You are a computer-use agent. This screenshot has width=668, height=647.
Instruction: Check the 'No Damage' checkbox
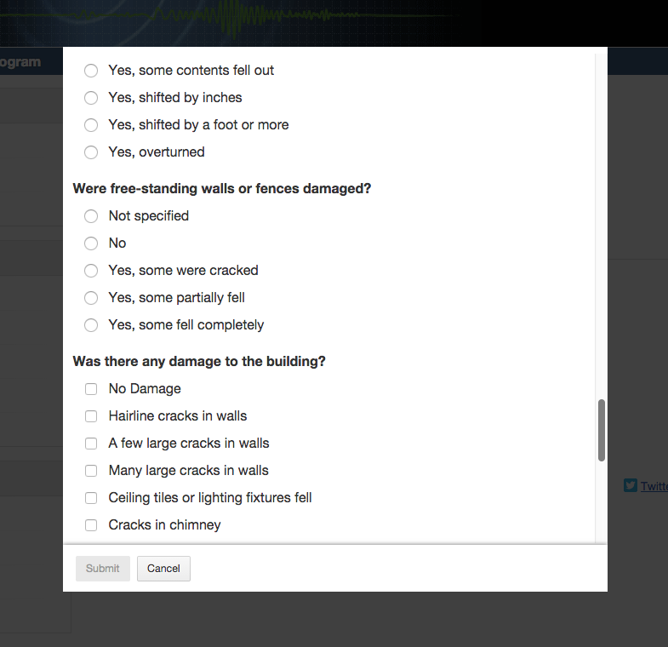(91, 389)
